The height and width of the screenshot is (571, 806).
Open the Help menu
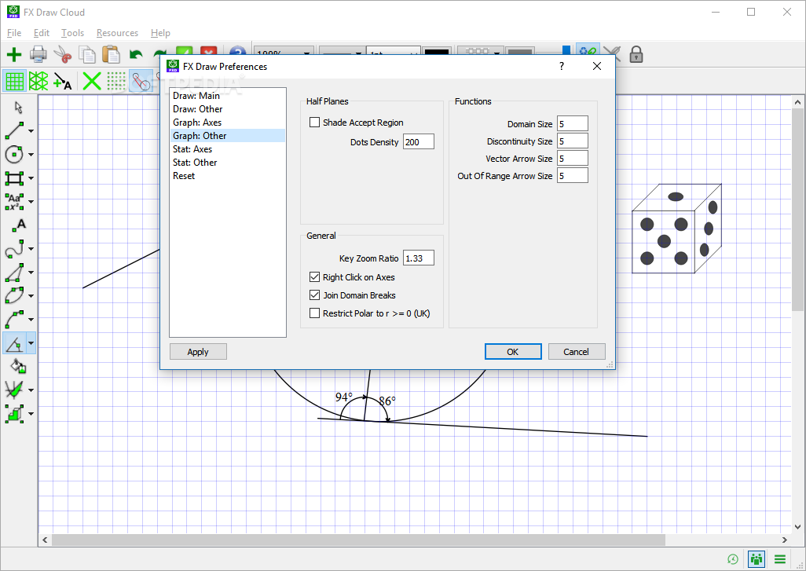160,33
